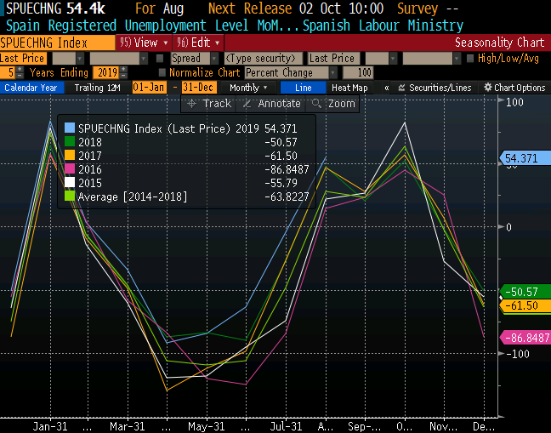The width and height of the screenshot is (551, 433).
Task: Activate the Zoom magnifier tool
Action: click(x=317, y=103)
